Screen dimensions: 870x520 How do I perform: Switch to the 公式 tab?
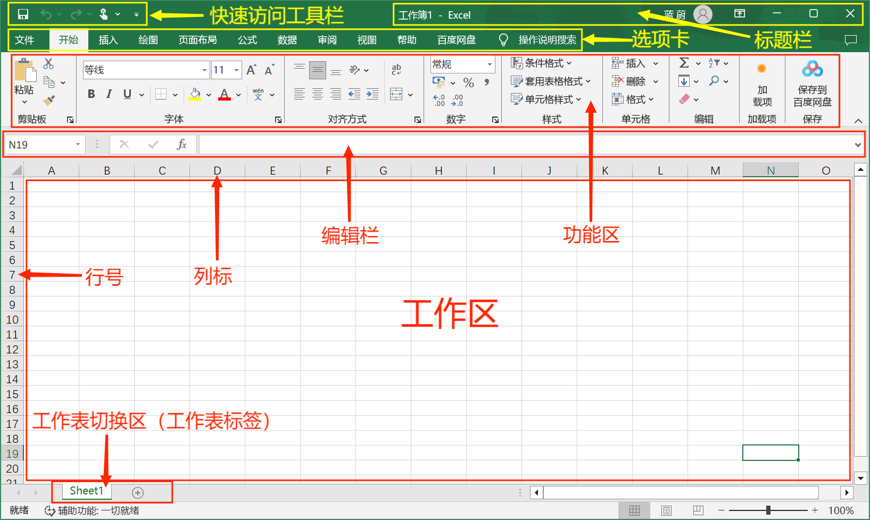click(247, 40)
